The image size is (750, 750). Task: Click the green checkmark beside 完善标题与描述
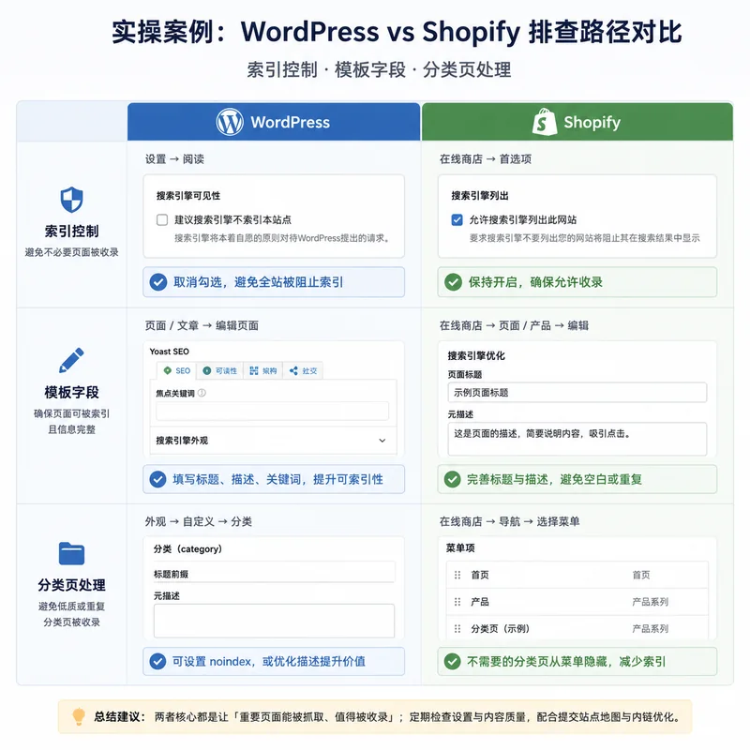pyautogui.click(x=452, y=479)
